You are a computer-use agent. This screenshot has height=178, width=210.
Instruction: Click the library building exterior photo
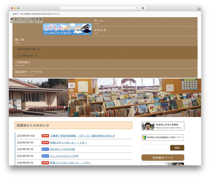click(38, 98)
